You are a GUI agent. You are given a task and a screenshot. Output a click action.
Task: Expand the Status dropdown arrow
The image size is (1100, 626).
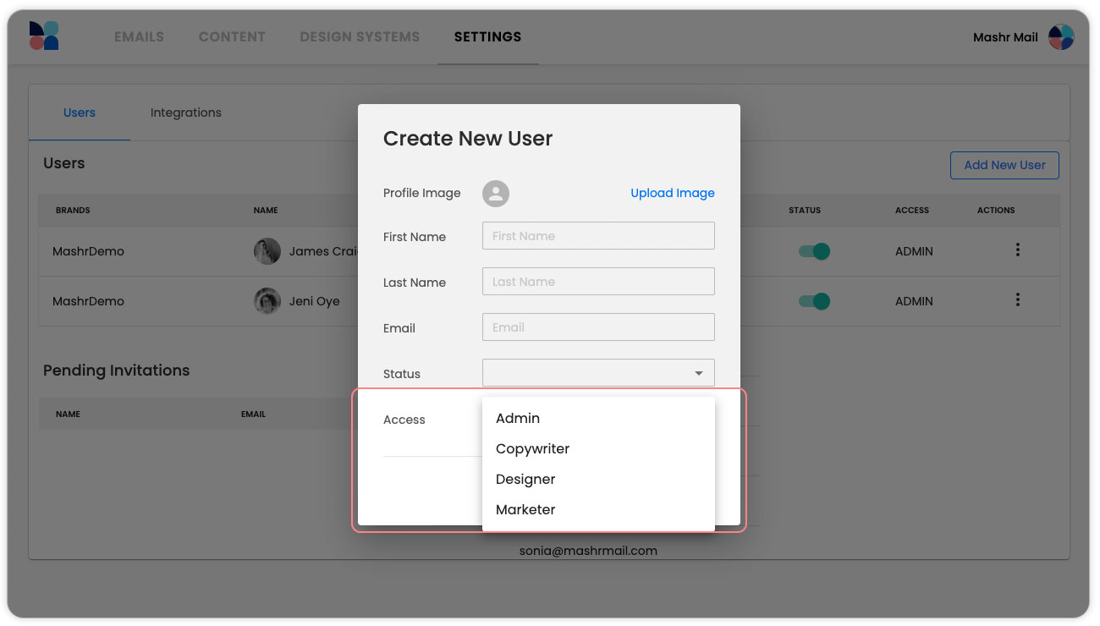[699, 373]
